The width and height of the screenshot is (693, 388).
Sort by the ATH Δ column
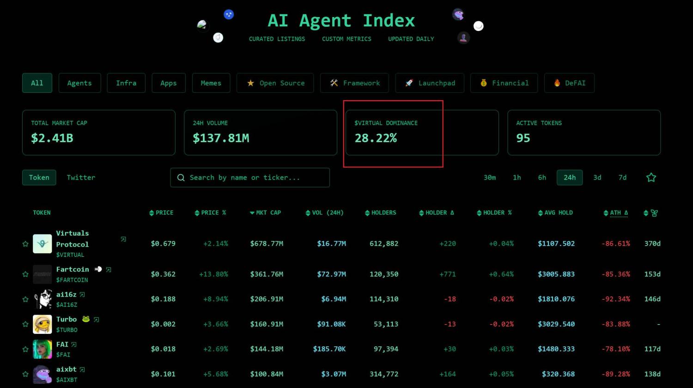[615, 212]
